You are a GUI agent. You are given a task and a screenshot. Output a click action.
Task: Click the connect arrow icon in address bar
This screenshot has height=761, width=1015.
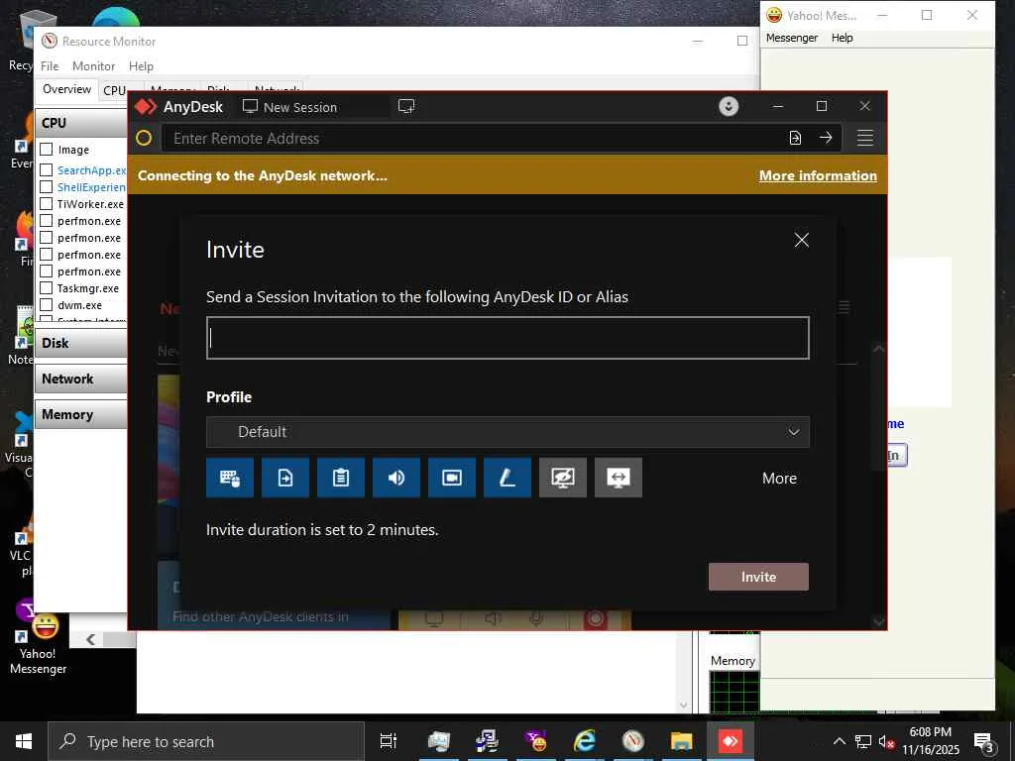click(x=826, y=138)
